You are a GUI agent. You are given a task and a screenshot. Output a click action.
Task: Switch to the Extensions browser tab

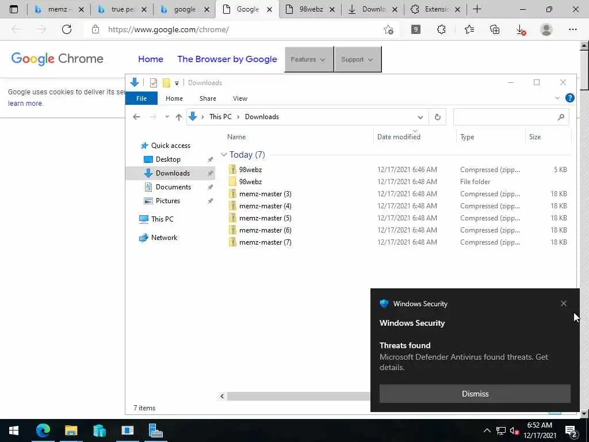point(436,9)
